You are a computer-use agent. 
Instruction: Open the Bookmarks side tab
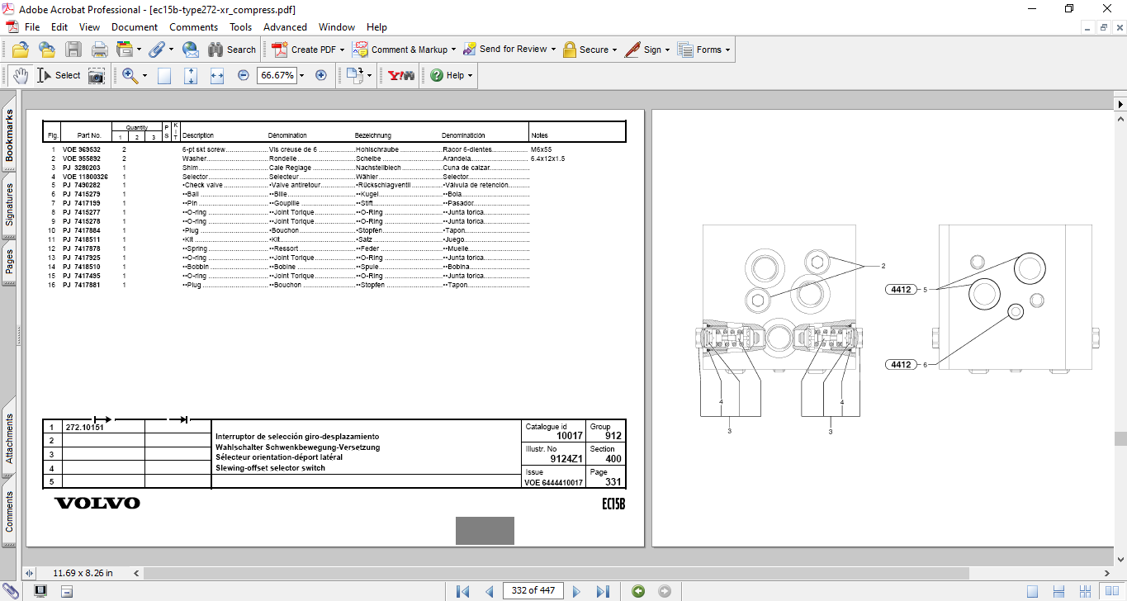tap(10, 135)
